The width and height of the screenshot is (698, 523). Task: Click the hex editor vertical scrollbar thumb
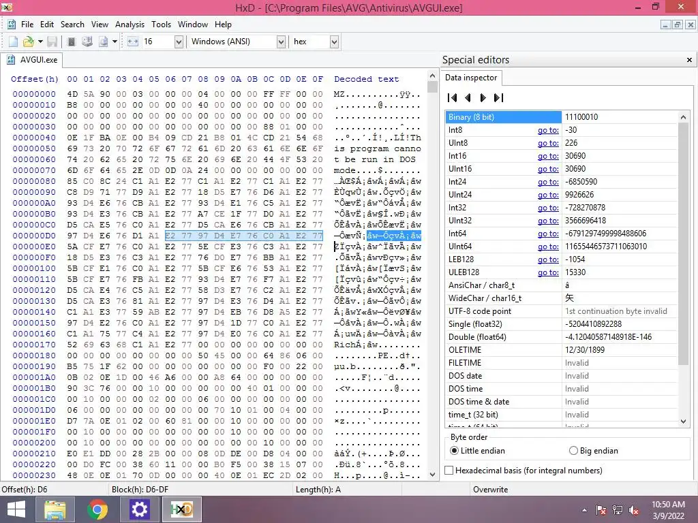432,86
